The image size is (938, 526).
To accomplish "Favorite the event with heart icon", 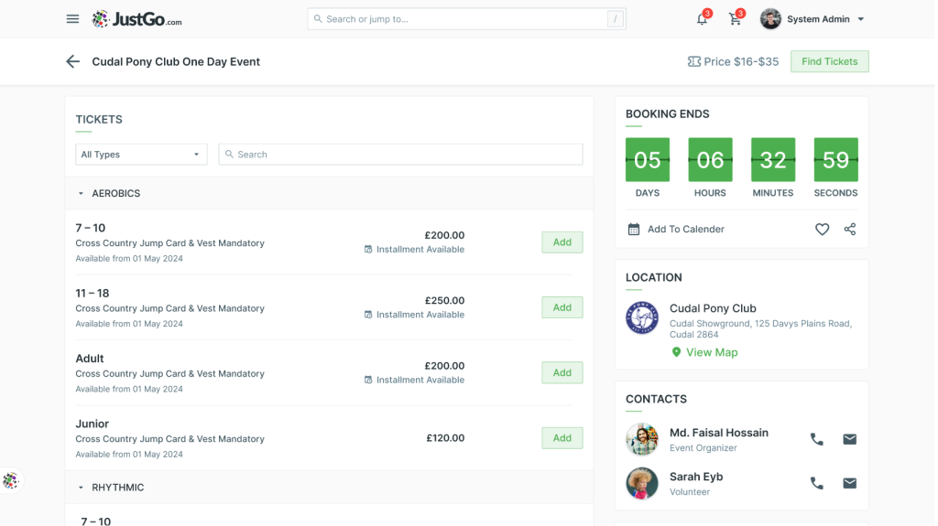I will tap(822, 229).
